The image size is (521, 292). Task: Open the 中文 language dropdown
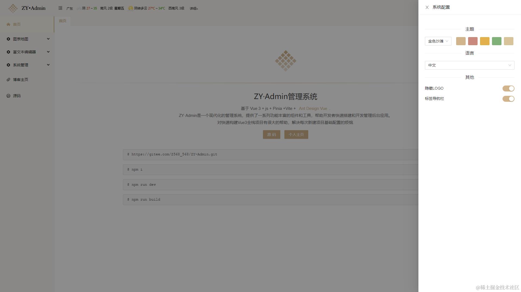469,65
